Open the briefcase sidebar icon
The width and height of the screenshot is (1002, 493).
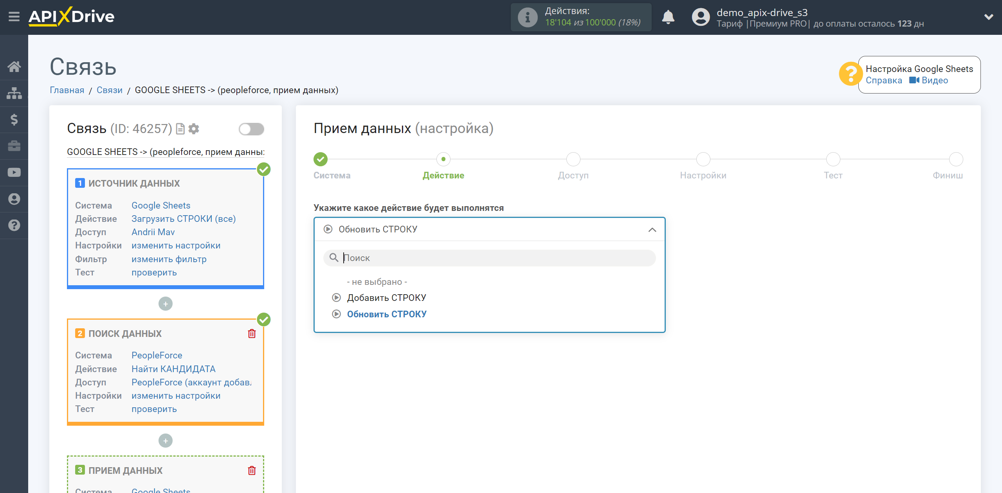[14, 146]
